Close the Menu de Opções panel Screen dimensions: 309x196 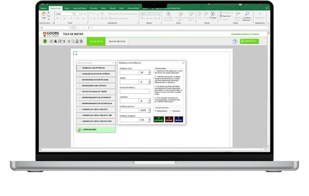point(113,63)
